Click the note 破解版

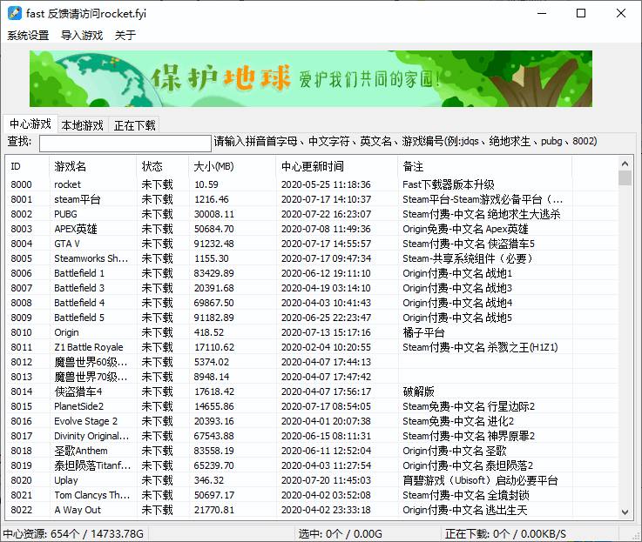point(418,391)
